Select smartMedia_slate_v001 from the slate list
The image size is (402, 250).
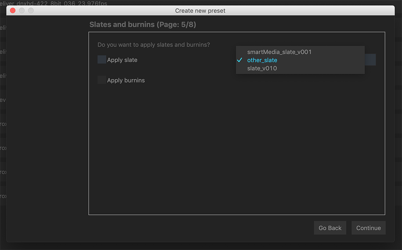coord(279,52)
